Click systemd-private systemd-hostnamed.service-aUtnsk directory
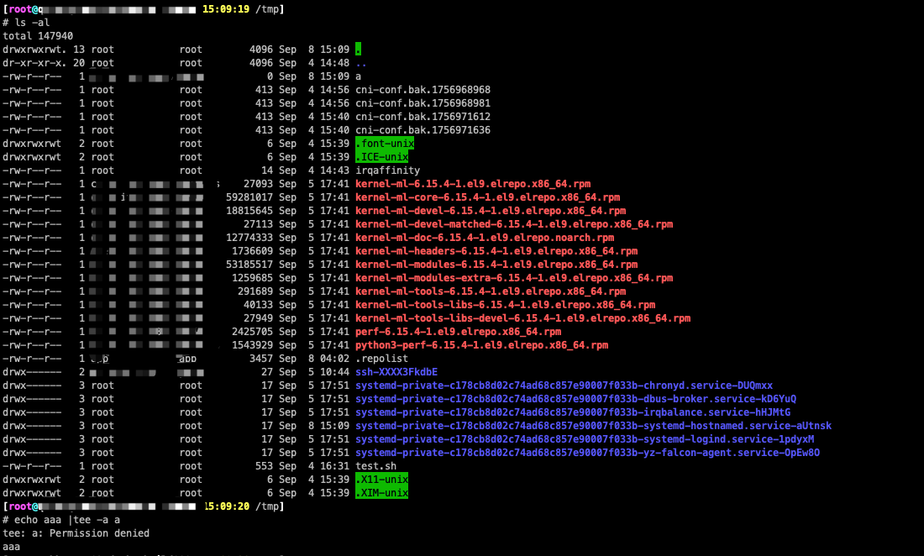The width and height of the screenshot is (924, 556). pos(593,426)
